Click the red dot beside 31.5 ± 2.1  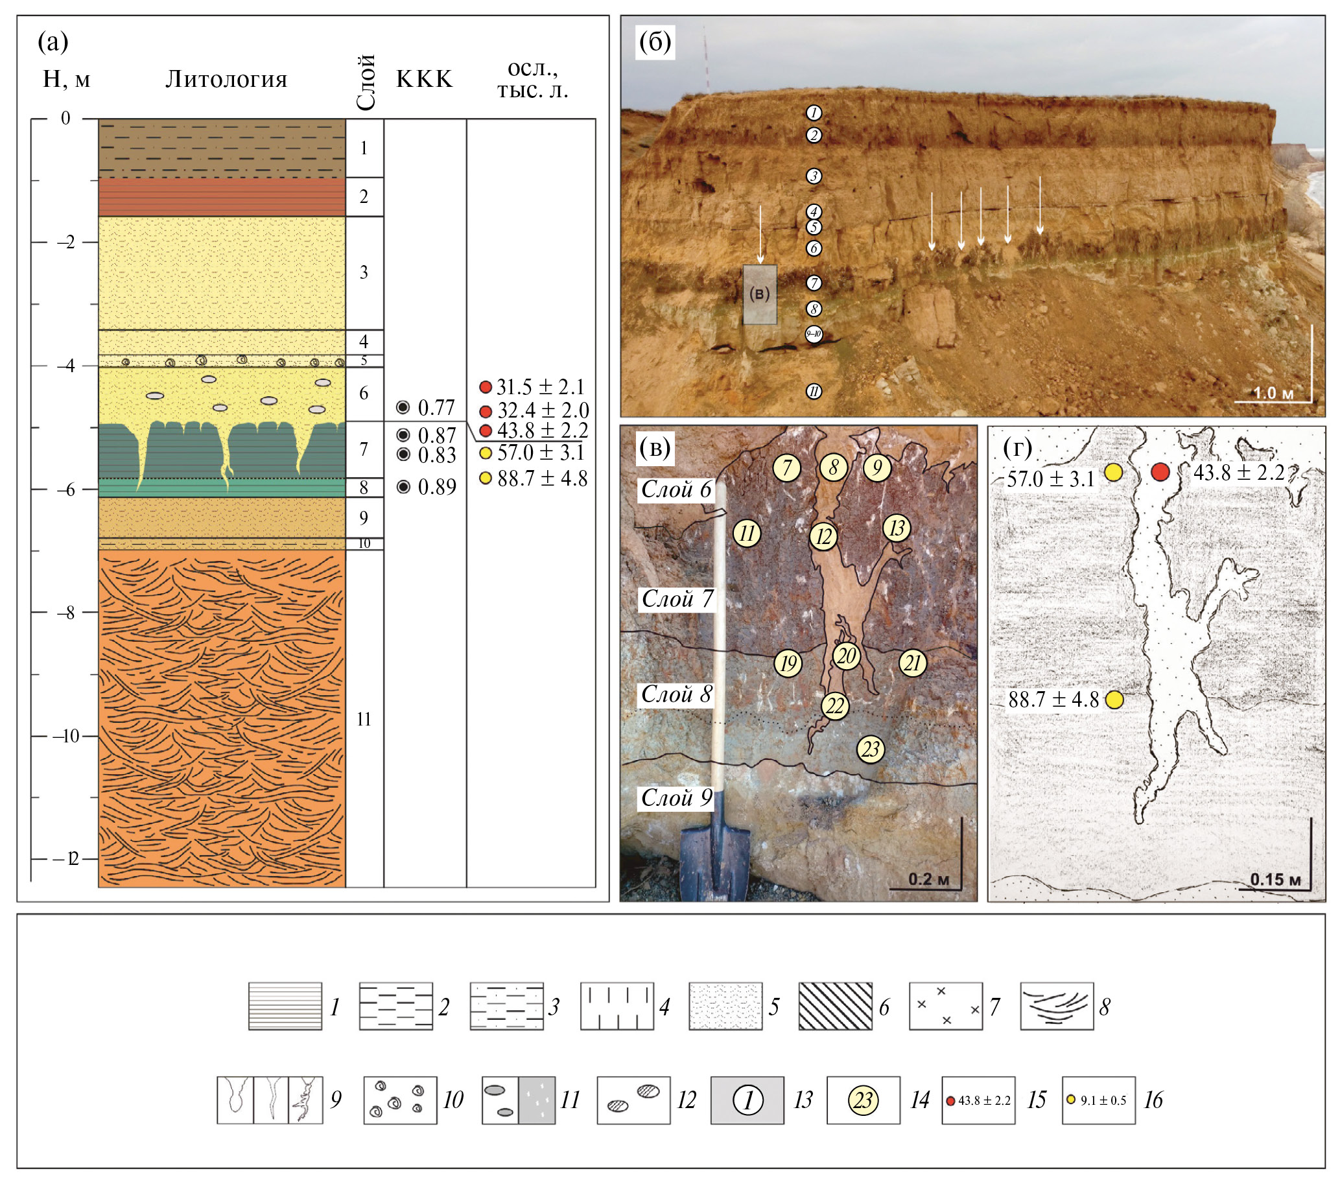point(485,387)
